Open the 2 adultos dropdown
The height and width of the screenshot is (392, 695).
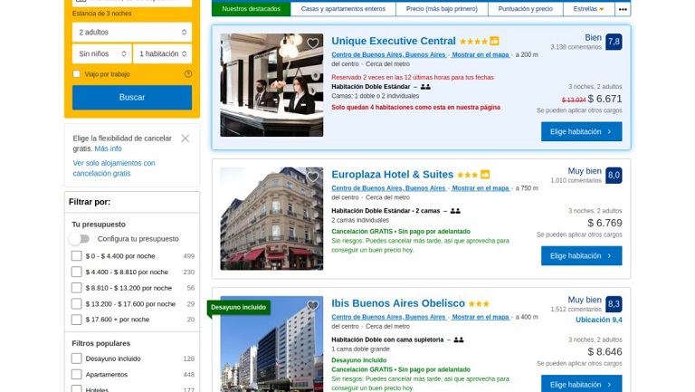(132, 32)
